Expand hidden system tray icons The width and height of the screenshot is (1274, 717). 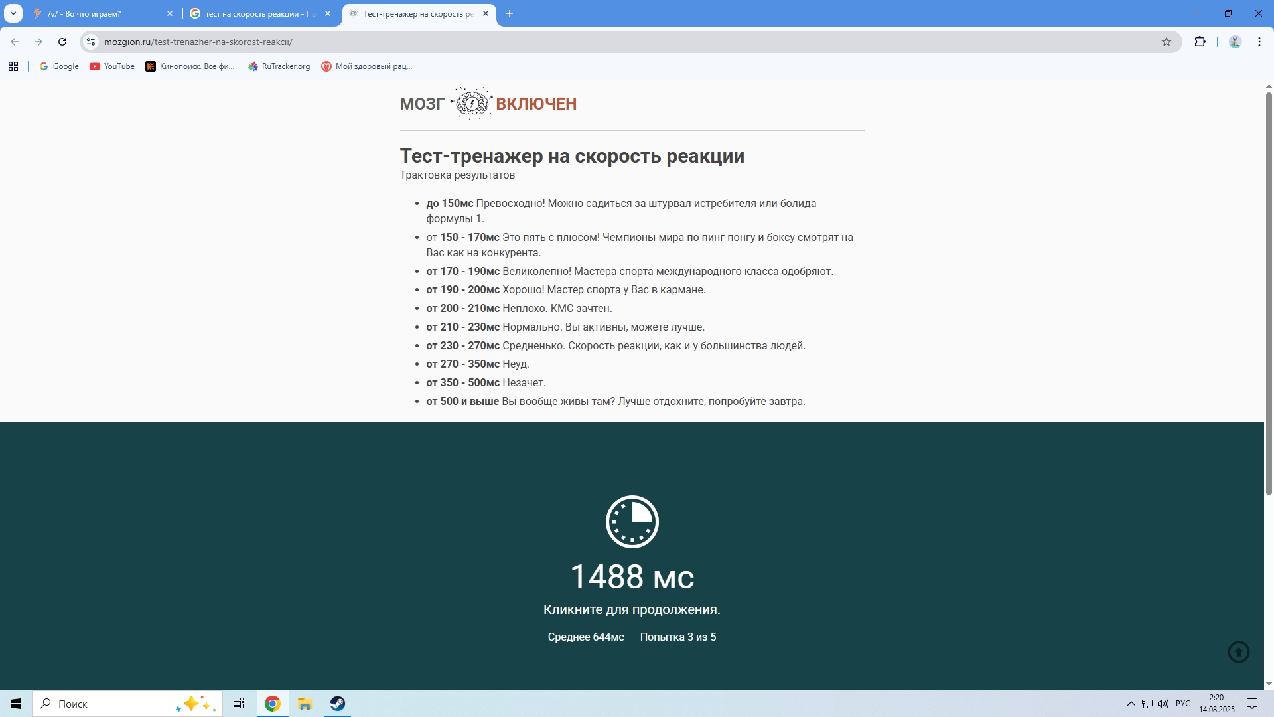pyautogui.click(x=1131, y=704)
